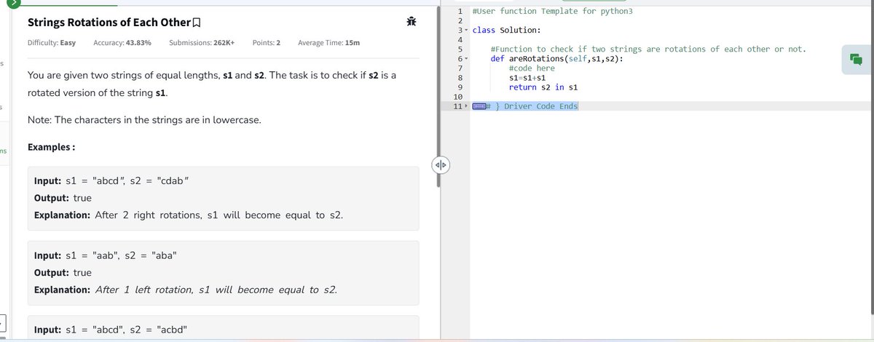Expand the folded driver code on line 11
874x342 pixels.
click(466, 107)
